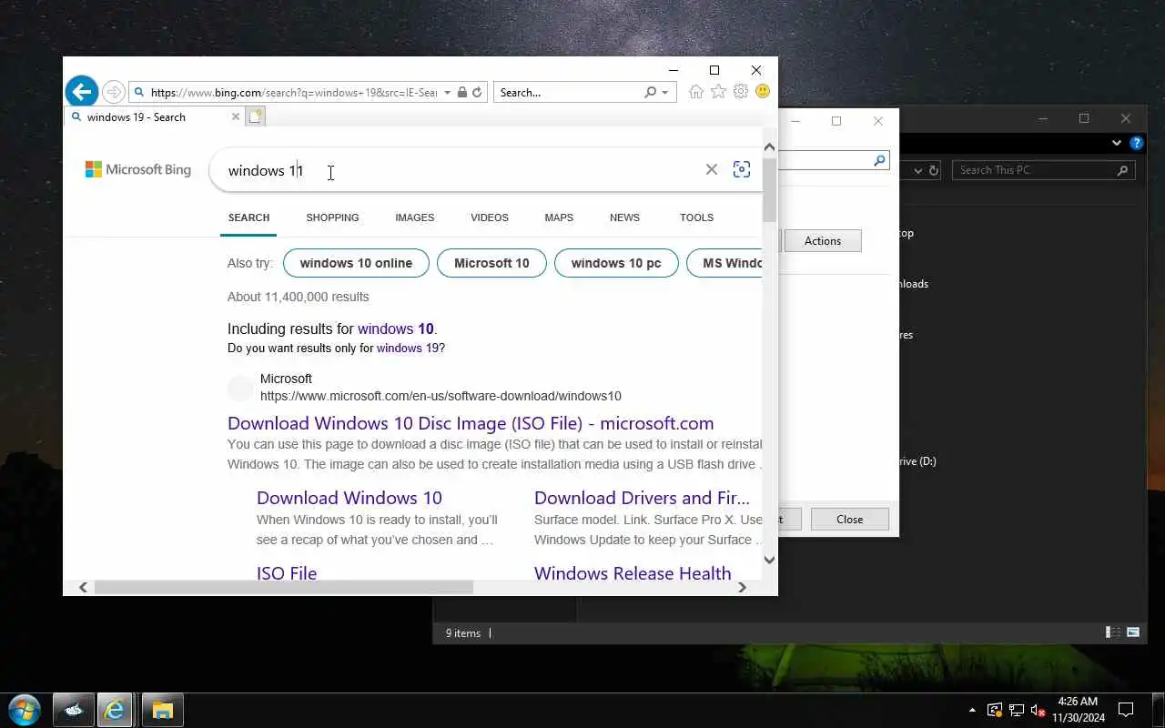
Task: Open the second taskbar app next to Start
Action: 74,710
